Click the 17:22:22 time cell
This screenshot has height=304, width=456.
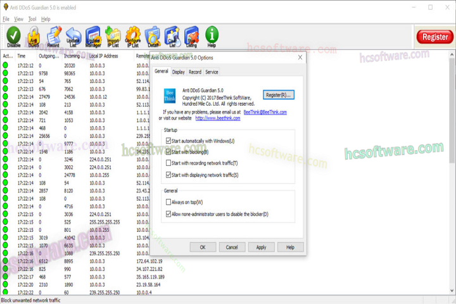pyautogui.click(x=25, y=292)
